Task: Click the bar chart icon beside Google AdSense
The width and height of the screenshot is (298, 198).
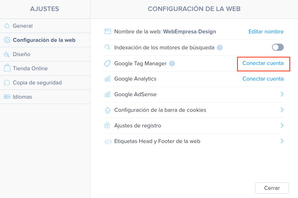Action: [108, 94]
